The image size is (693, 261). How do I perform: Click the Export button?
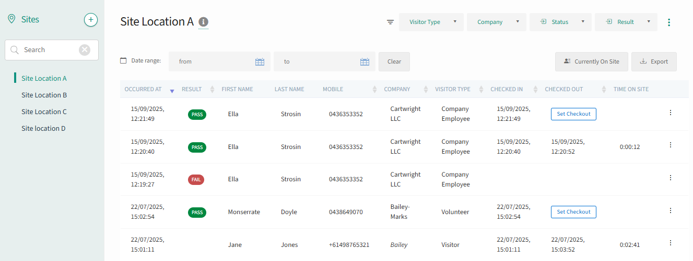click(654, 61)
